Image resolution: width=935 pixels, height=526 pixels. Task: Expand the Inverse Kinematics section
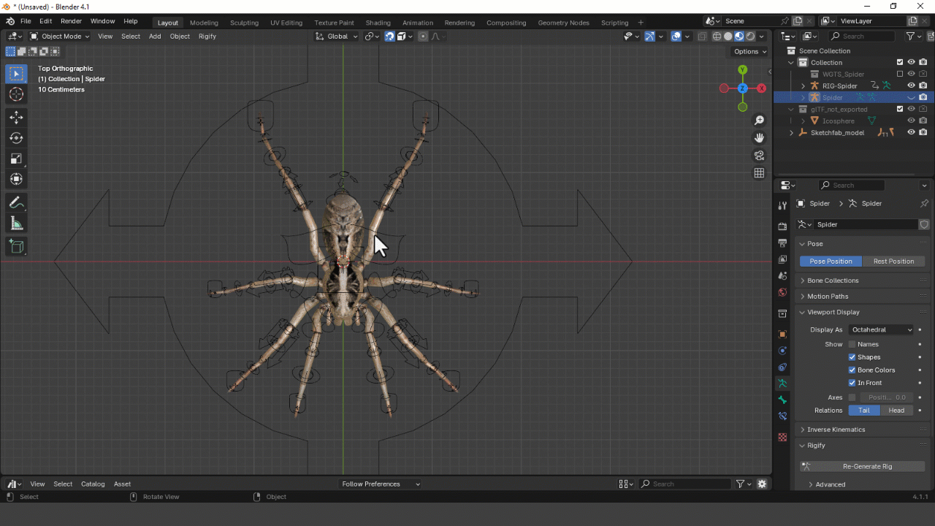[836, 430]
